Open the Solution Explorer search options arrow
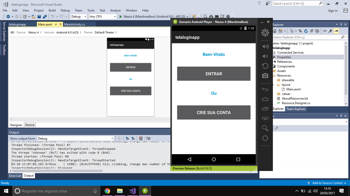 coord(346,37)
